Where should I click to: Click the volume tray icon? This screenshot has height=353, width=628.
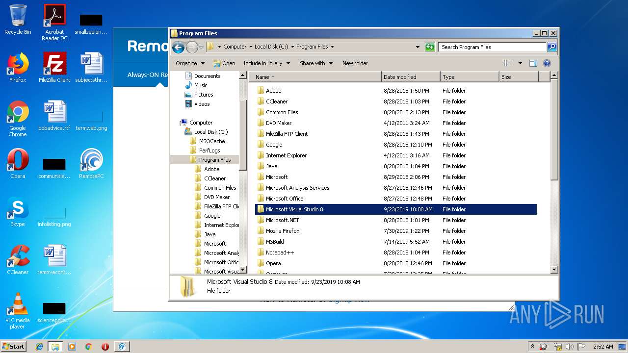tap(570, 347)
